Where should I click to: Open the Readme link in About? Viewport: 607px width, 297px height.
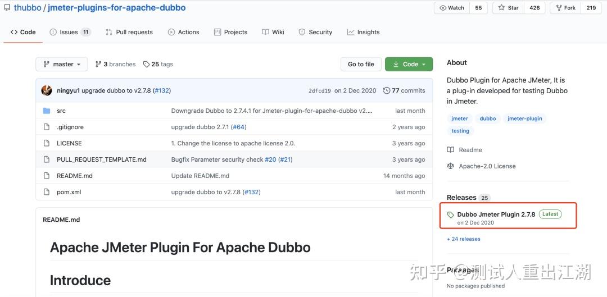click(x=465, y=150)
